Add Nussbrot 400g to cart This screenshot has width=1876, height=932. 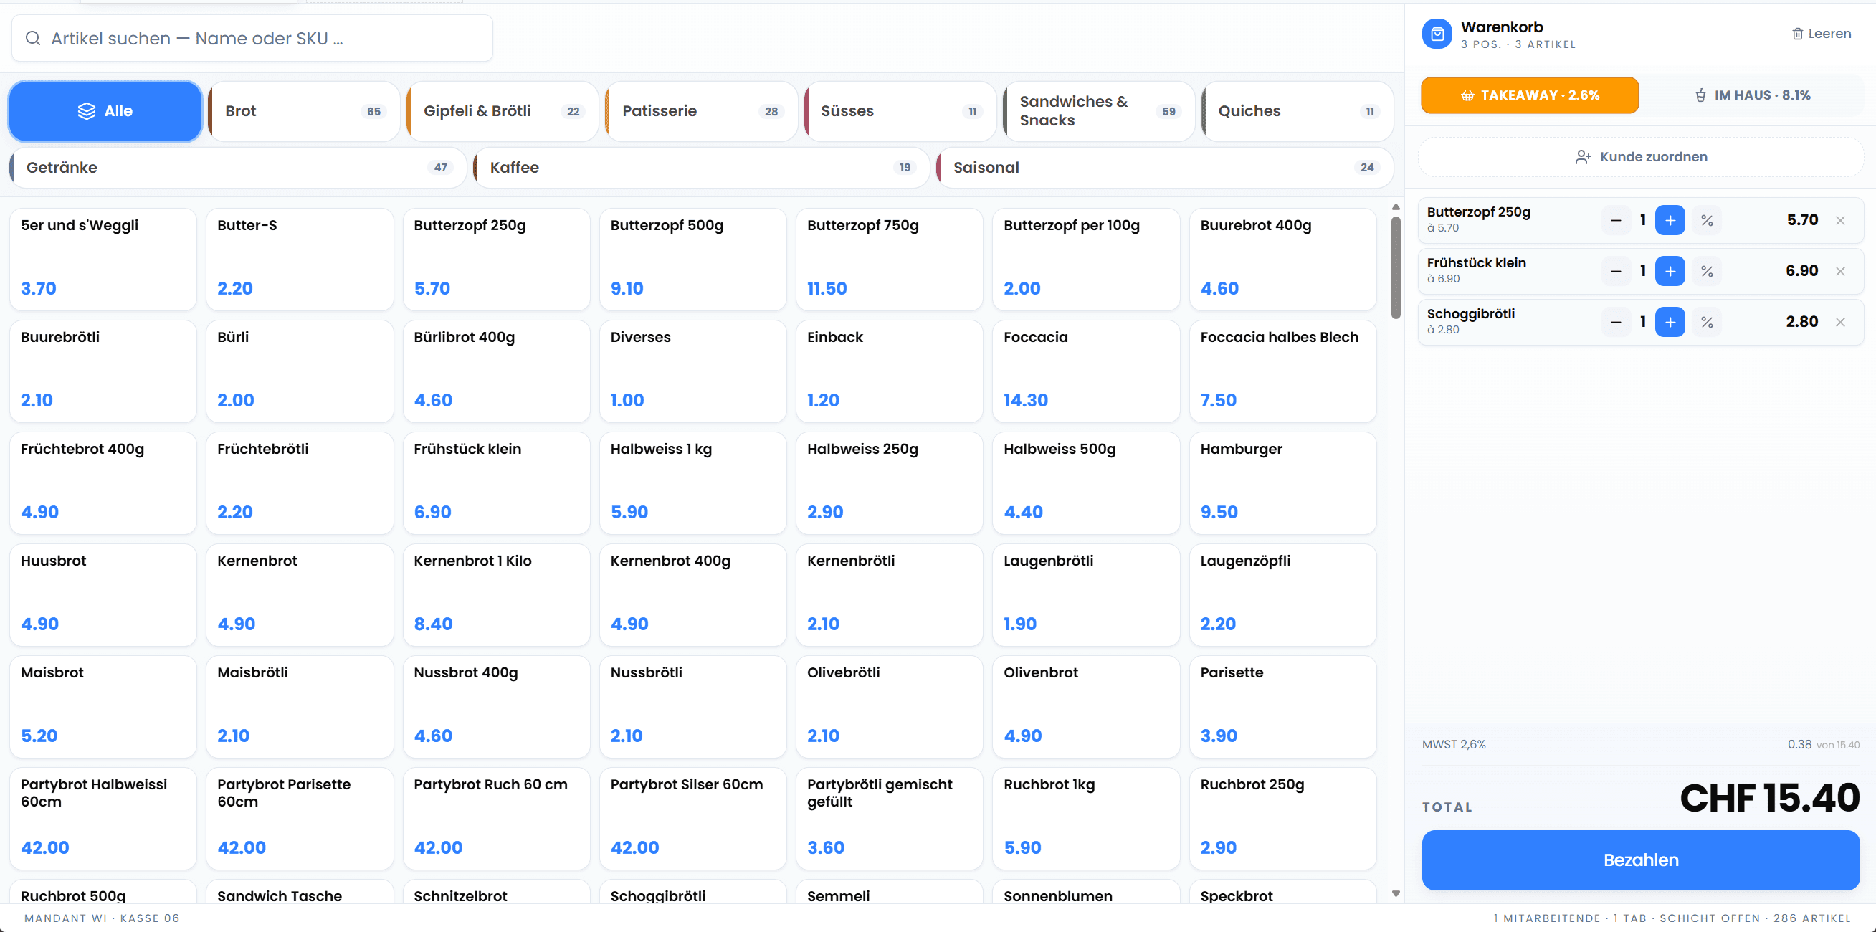pyautogui.click(x=496, y=706)
